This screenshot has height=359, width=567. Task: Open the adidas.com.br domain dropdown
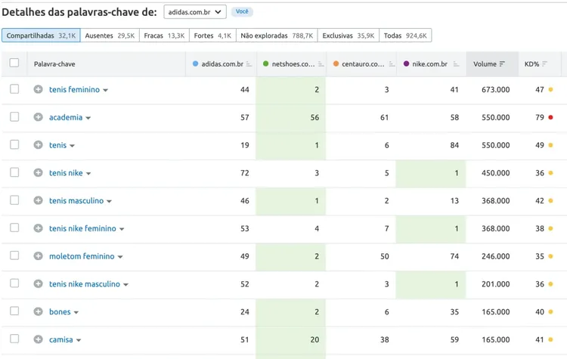[x=195, y=12]
